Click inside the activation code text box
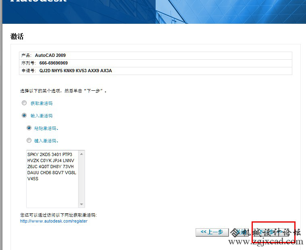306x250 pixels. 52,179
